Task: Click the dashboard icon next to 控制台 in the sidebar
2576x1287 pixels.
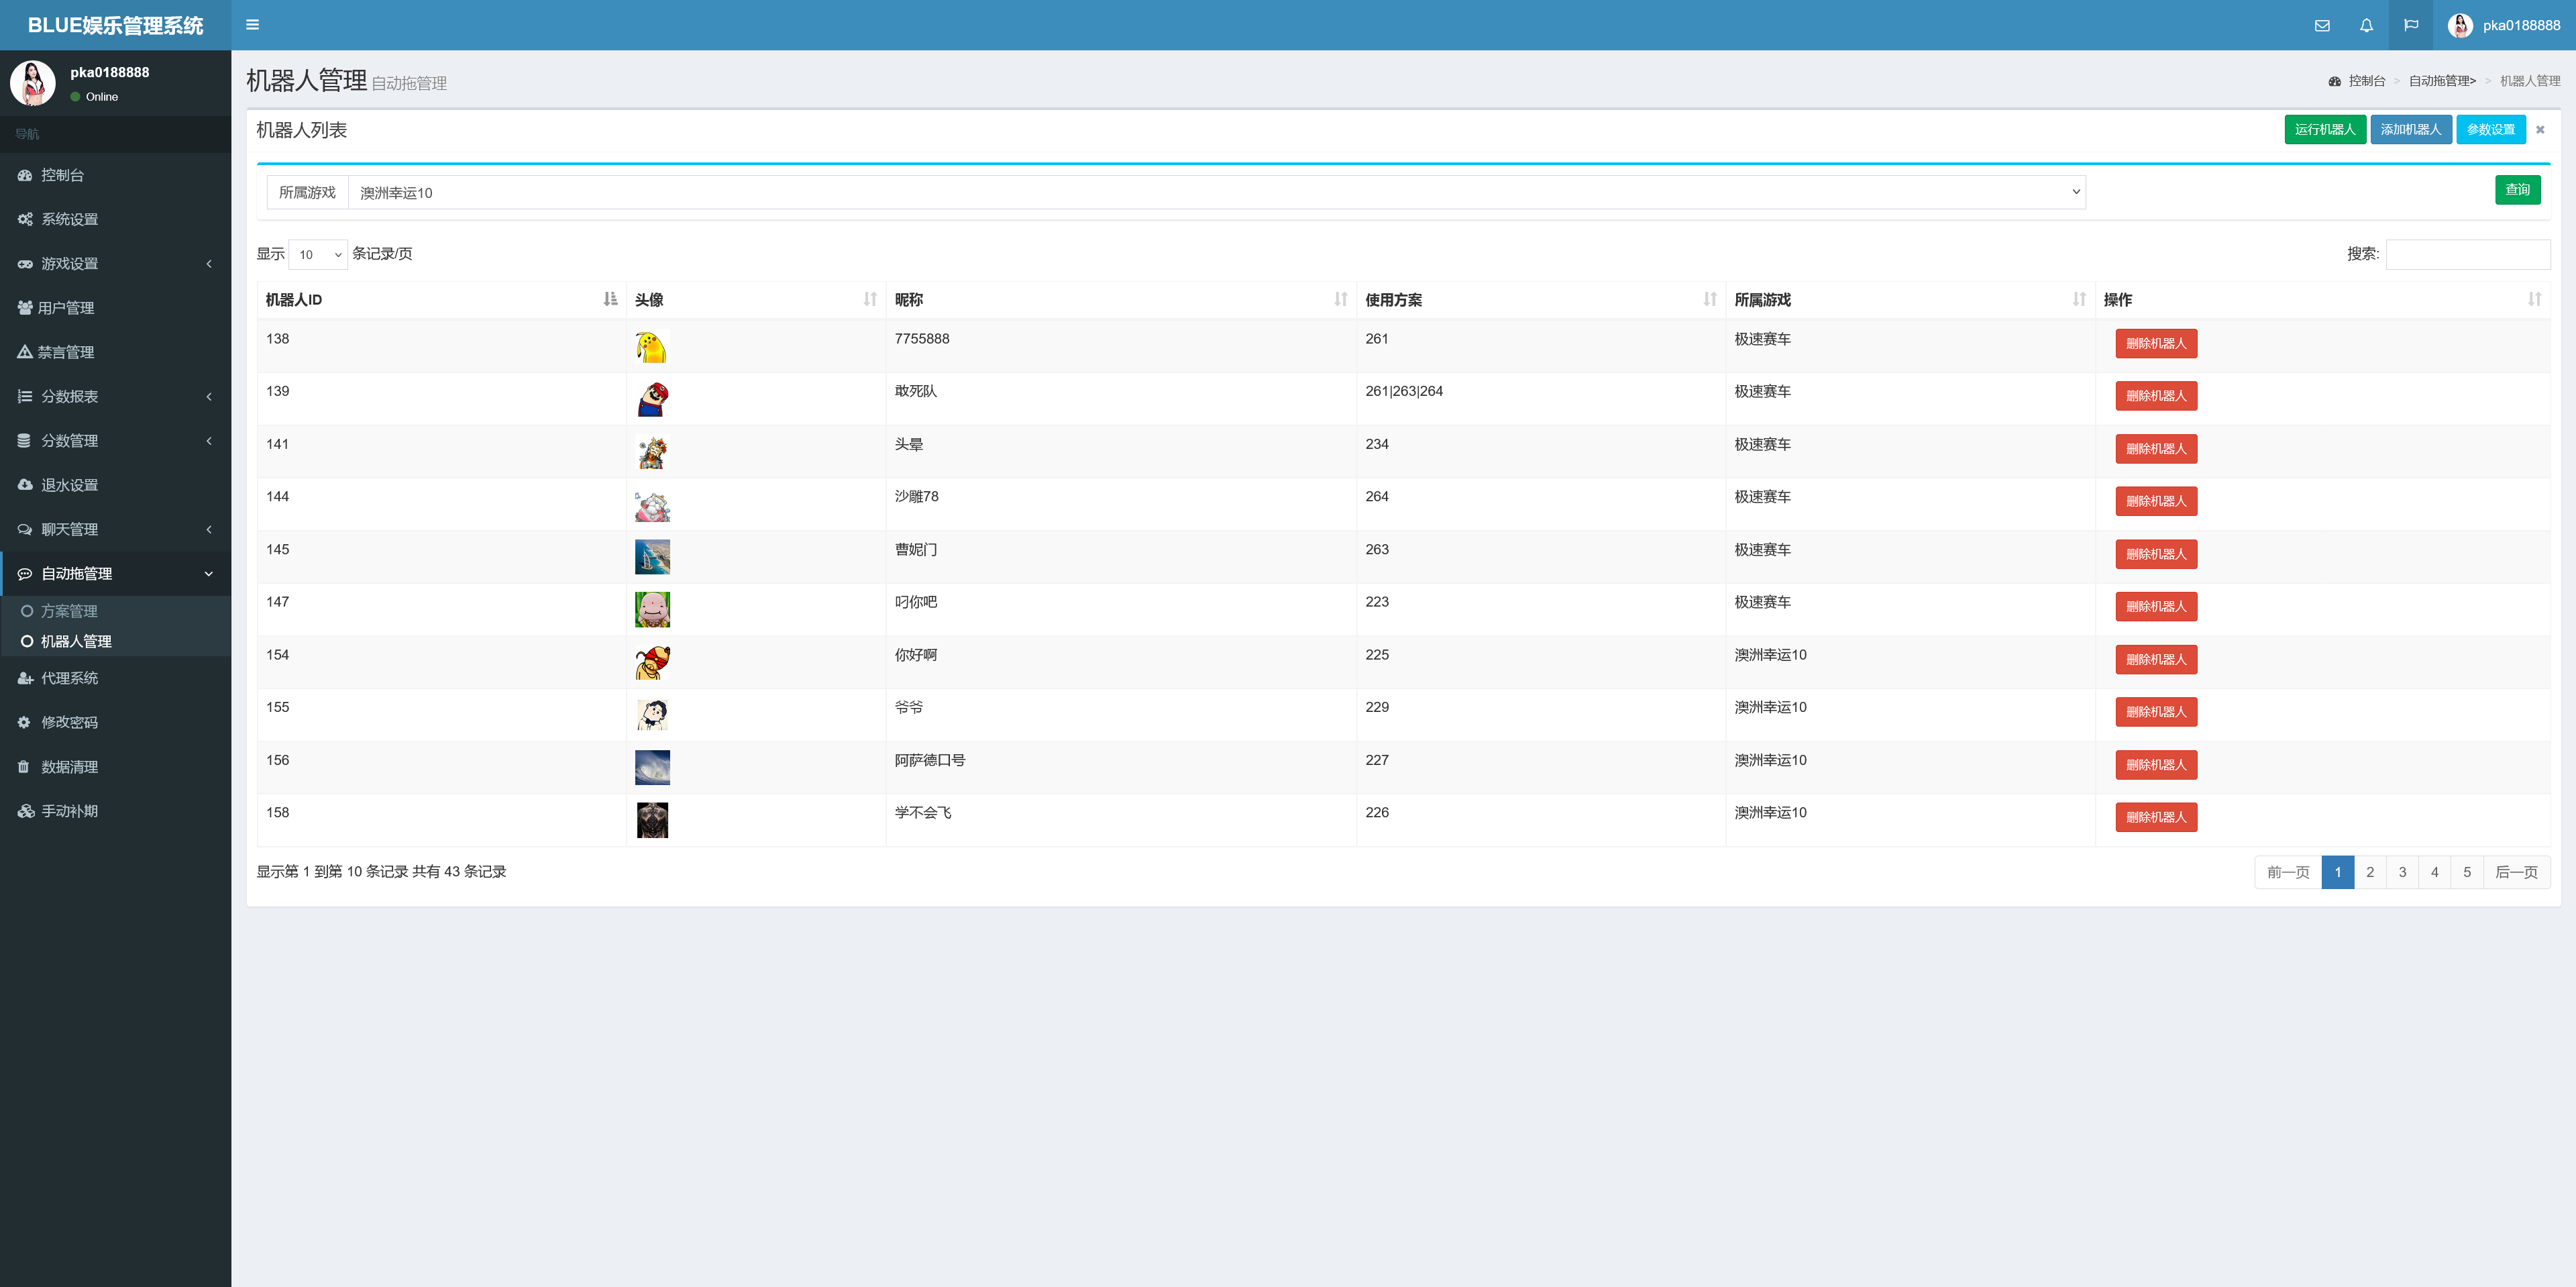Action: click(25, 175)
